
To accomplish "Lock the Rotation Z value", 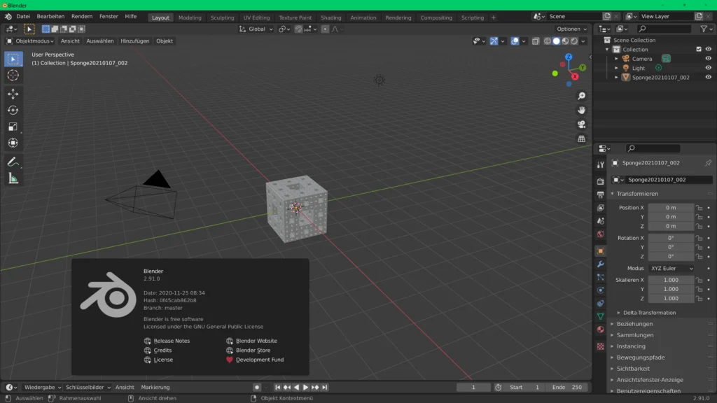I will (x=699, y=256).
